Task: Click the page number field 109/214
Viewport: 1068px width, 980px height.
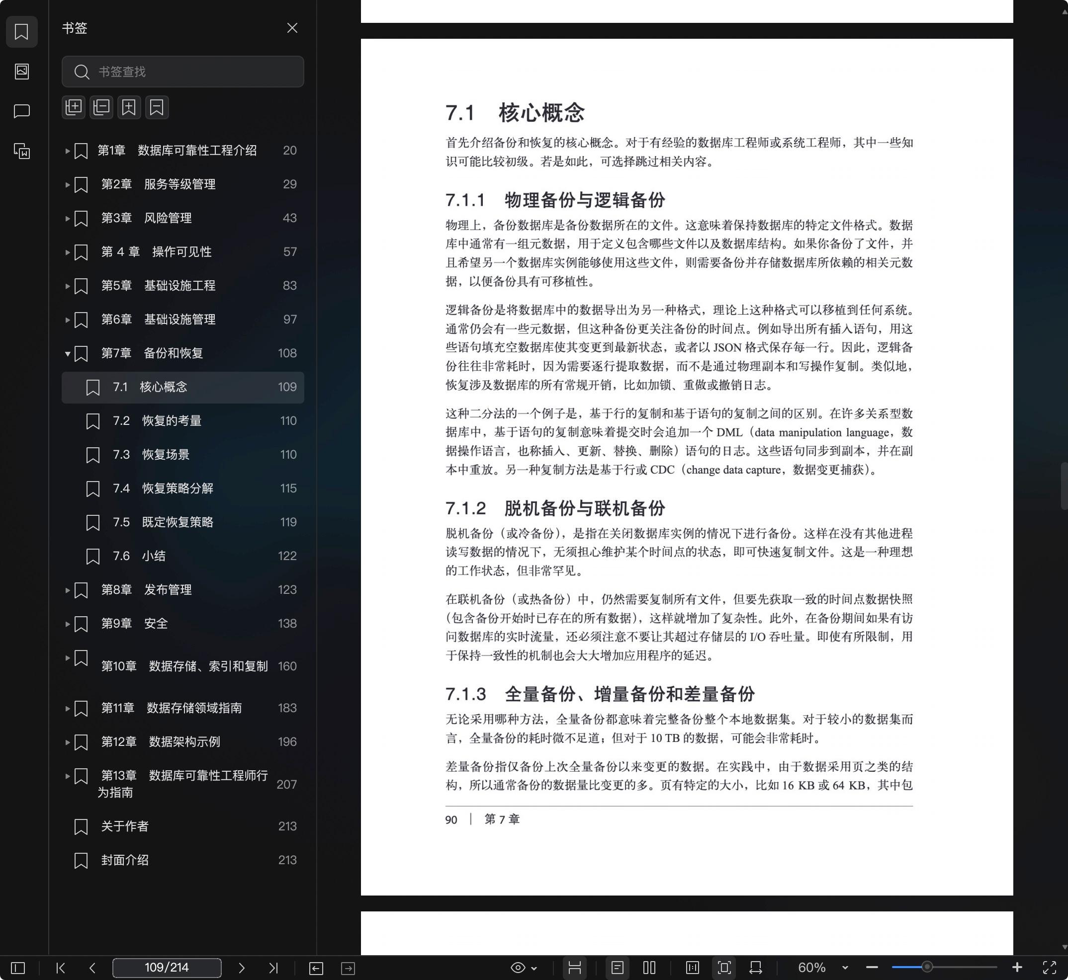Action: pos(167,968)
